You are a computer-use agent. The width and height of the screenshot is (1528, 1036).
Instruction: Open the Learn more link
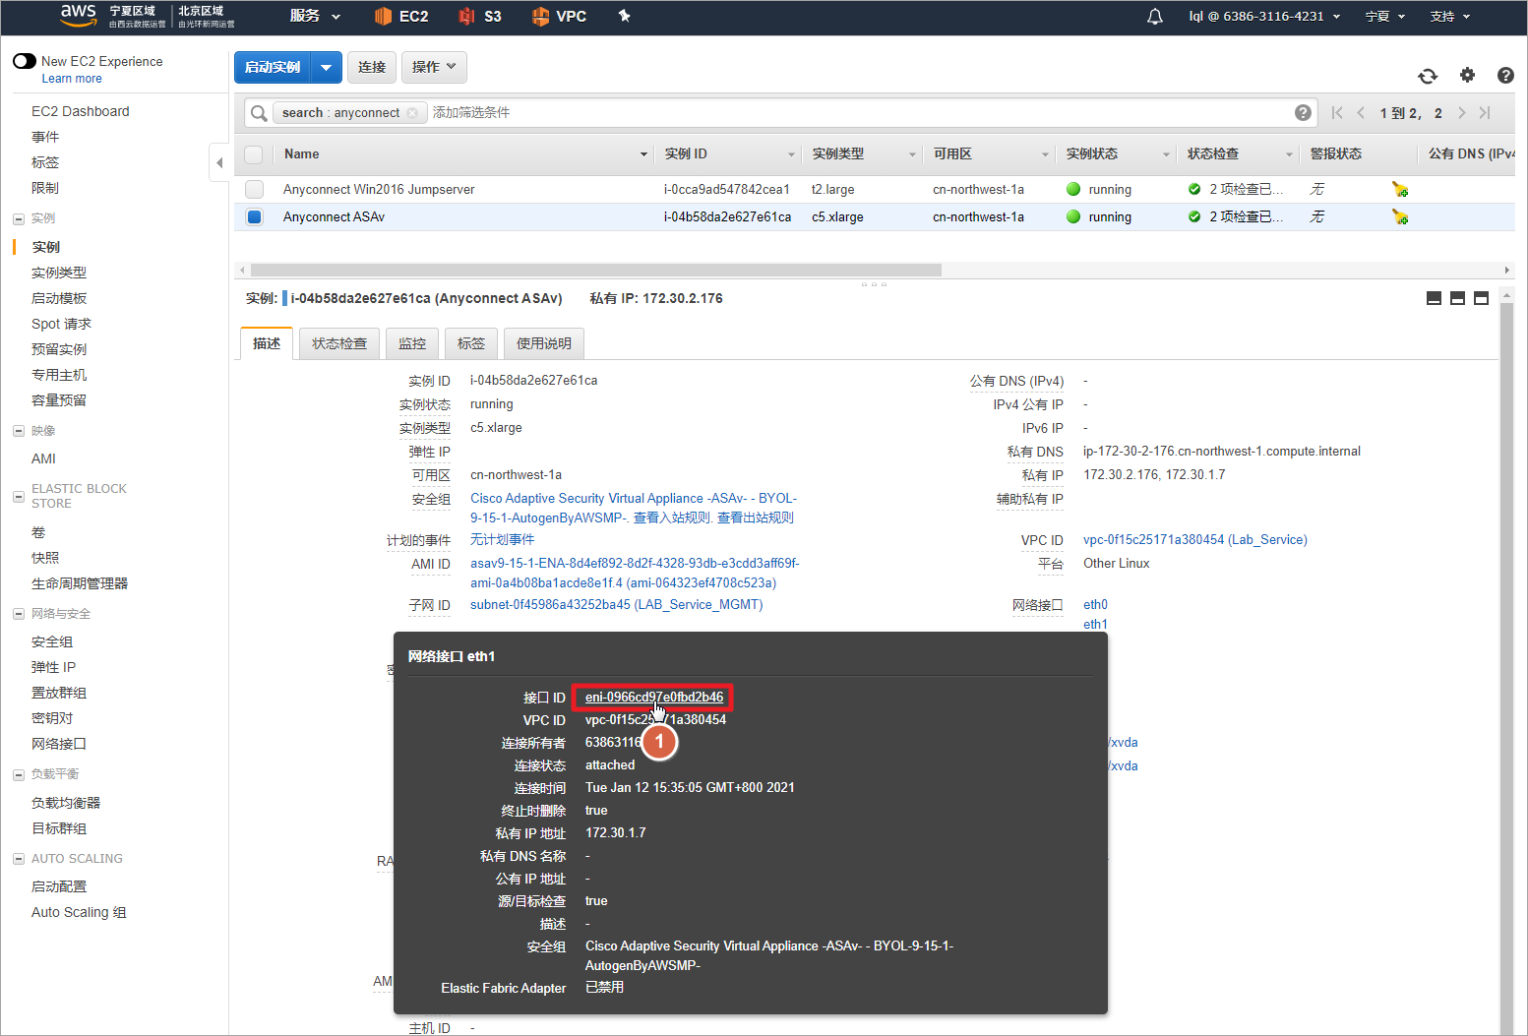pos(72,79)
